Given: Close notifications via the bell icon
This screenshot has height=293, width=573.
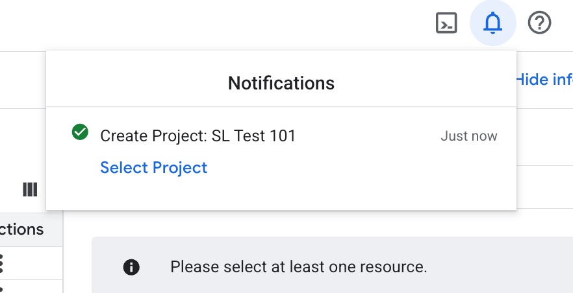Looking at the screenshot, I should coord(493,23).
